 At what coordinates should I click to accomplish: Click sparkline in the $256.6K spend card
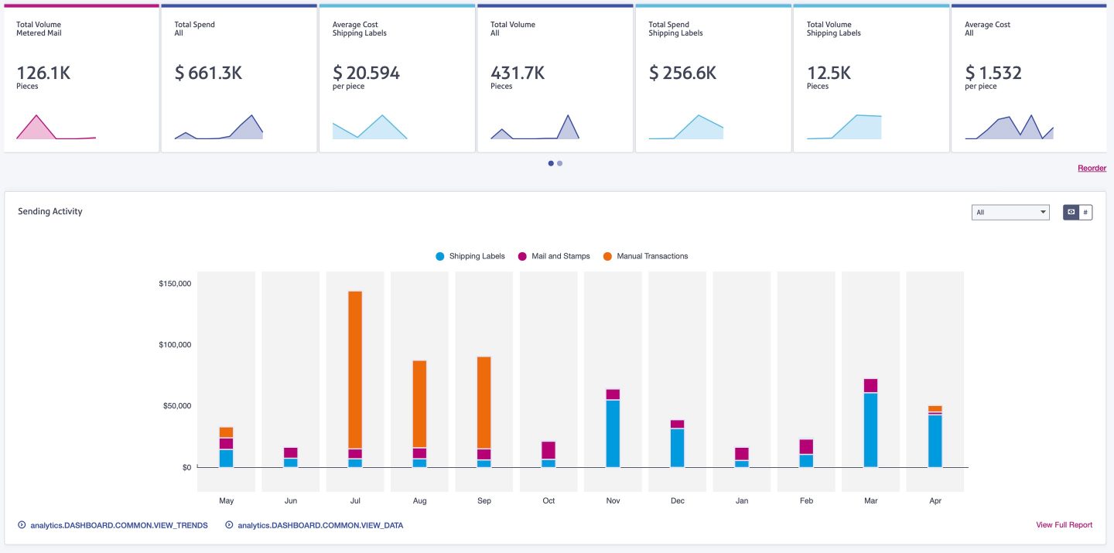[686, 128]
